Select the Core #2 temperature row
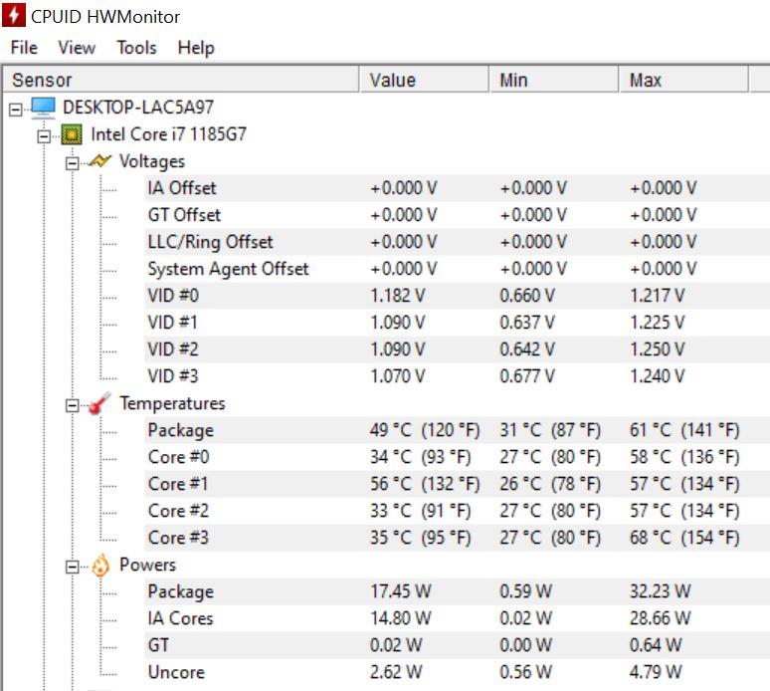Screen dimensions: 770x691 [x=458, y=511]
